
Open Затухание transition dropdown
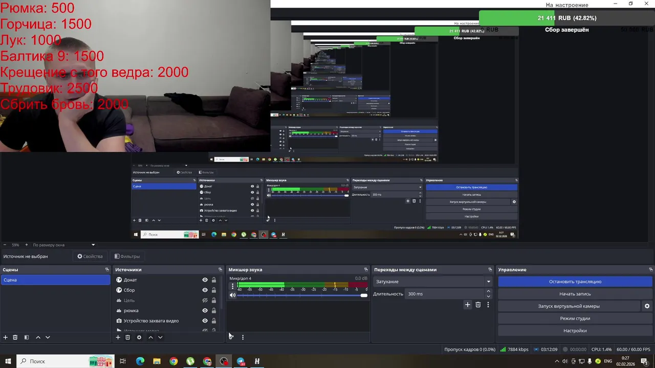pos(433,282)
